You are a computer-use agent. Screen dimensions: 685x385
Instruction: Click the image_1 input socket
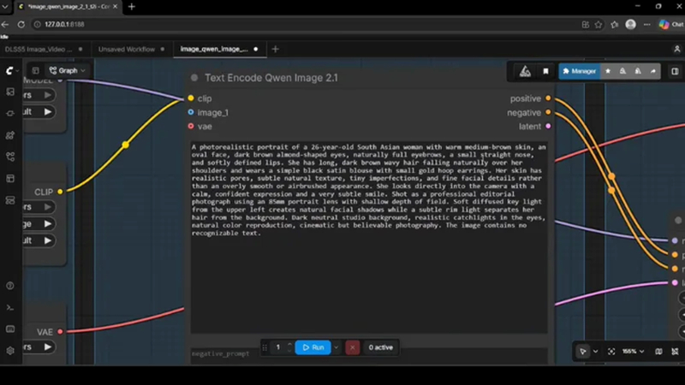(191, 112)
